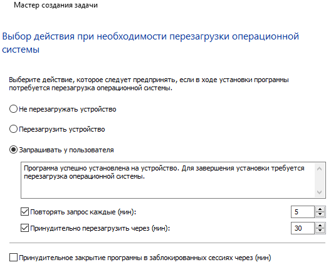Viewport: 331px width, 267px height.
Task: Decrease repeat prompt interval with down arrow
Action: click(x=320, y=214)
